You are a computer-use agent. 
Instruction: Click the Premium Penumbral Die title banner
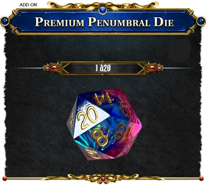(103, 22)
